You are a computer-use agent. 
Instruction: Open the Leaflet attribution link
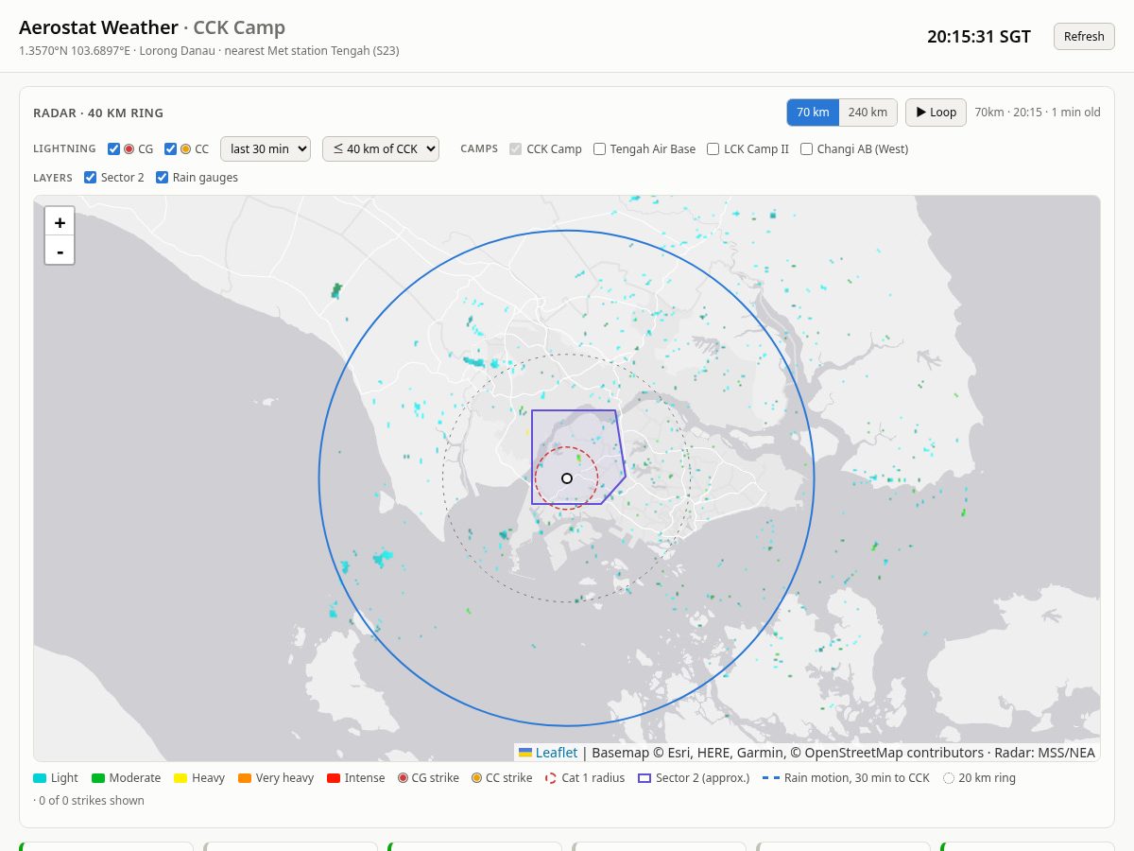coord(557,753)
